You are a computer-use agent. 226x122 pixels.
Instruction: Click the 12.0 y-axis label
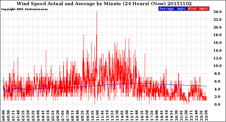(217, 58)
